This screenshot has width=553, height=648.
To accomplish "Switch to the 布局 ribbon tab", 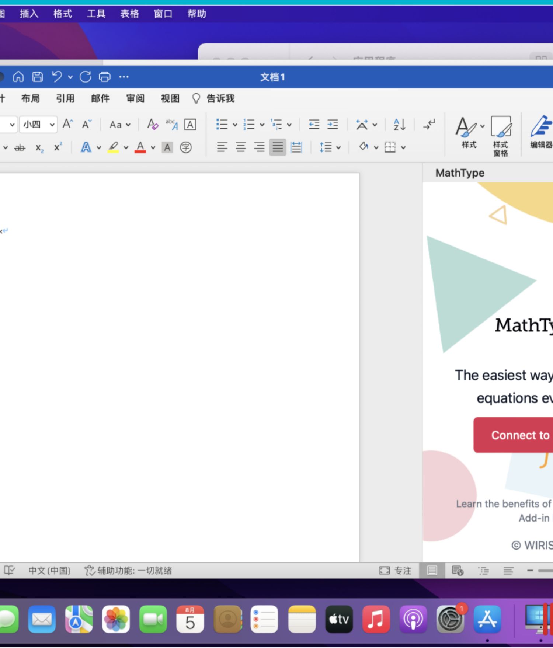I will coord(31,98).
